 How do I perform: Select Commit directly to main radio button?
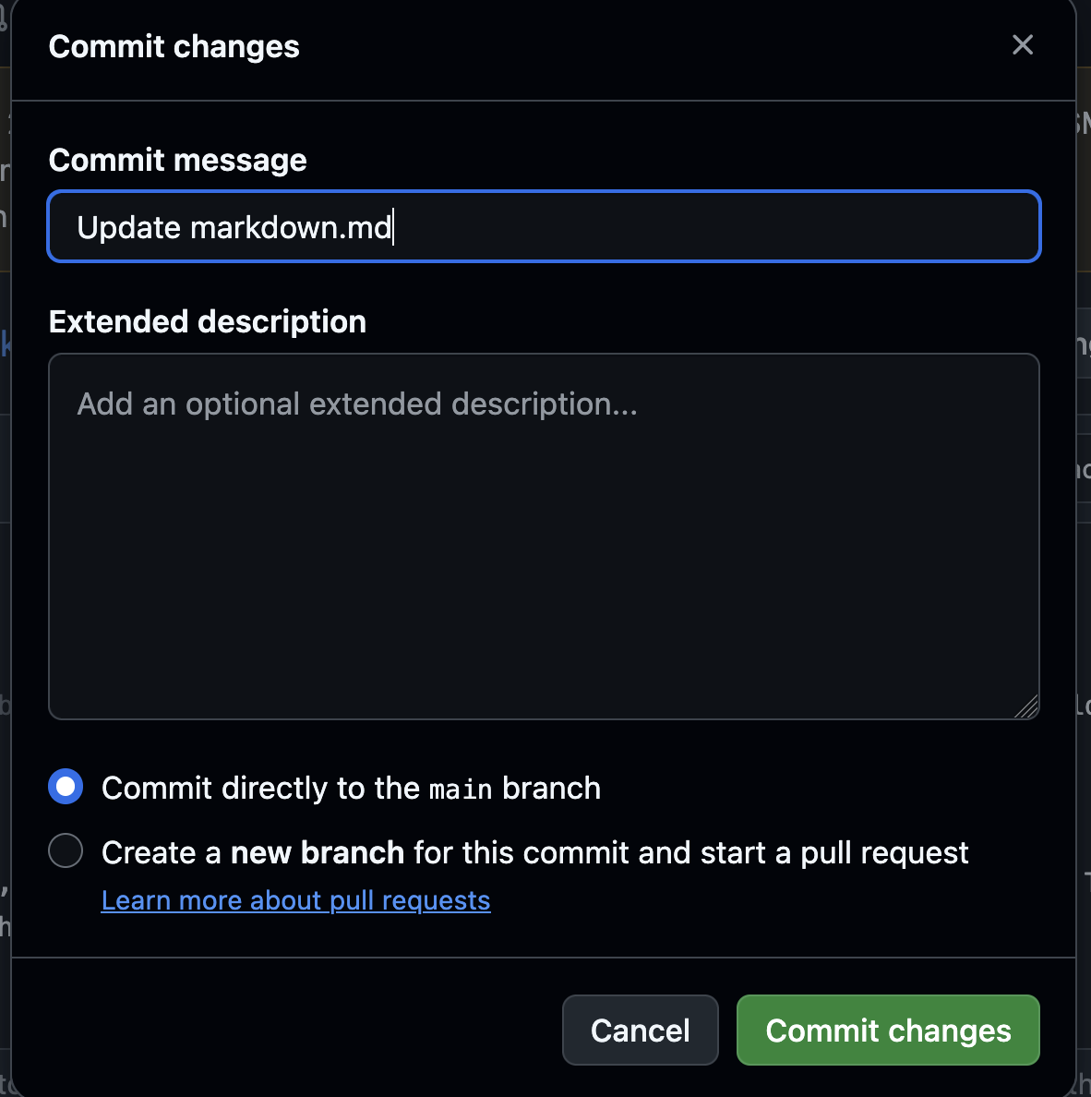point(66,787)
